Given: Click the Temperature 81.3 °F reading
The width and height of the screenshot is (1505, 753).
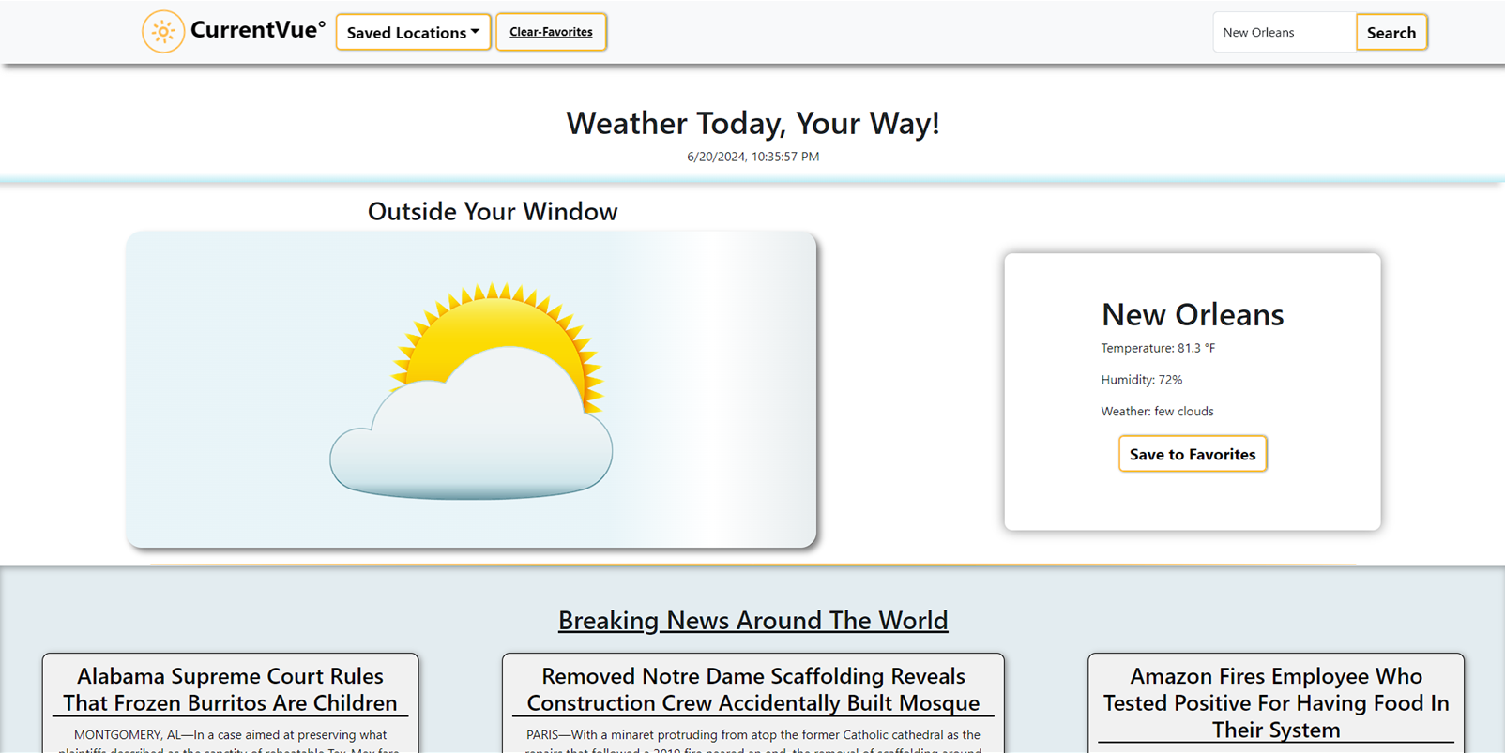Looking at the screenshot, I should [x=1157, y=348].
